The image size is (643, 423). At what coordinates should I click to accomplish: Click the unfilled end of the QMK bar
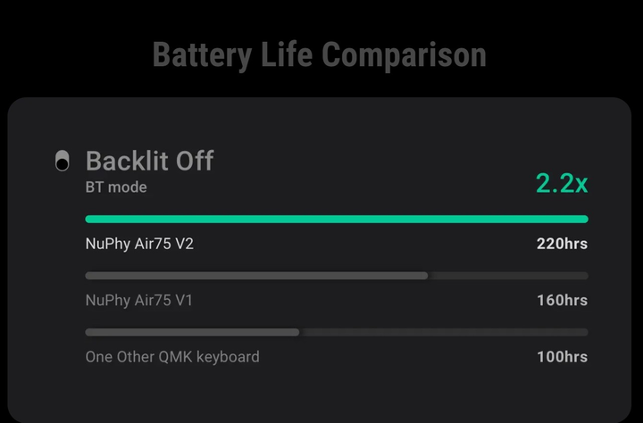click(444, 332)
